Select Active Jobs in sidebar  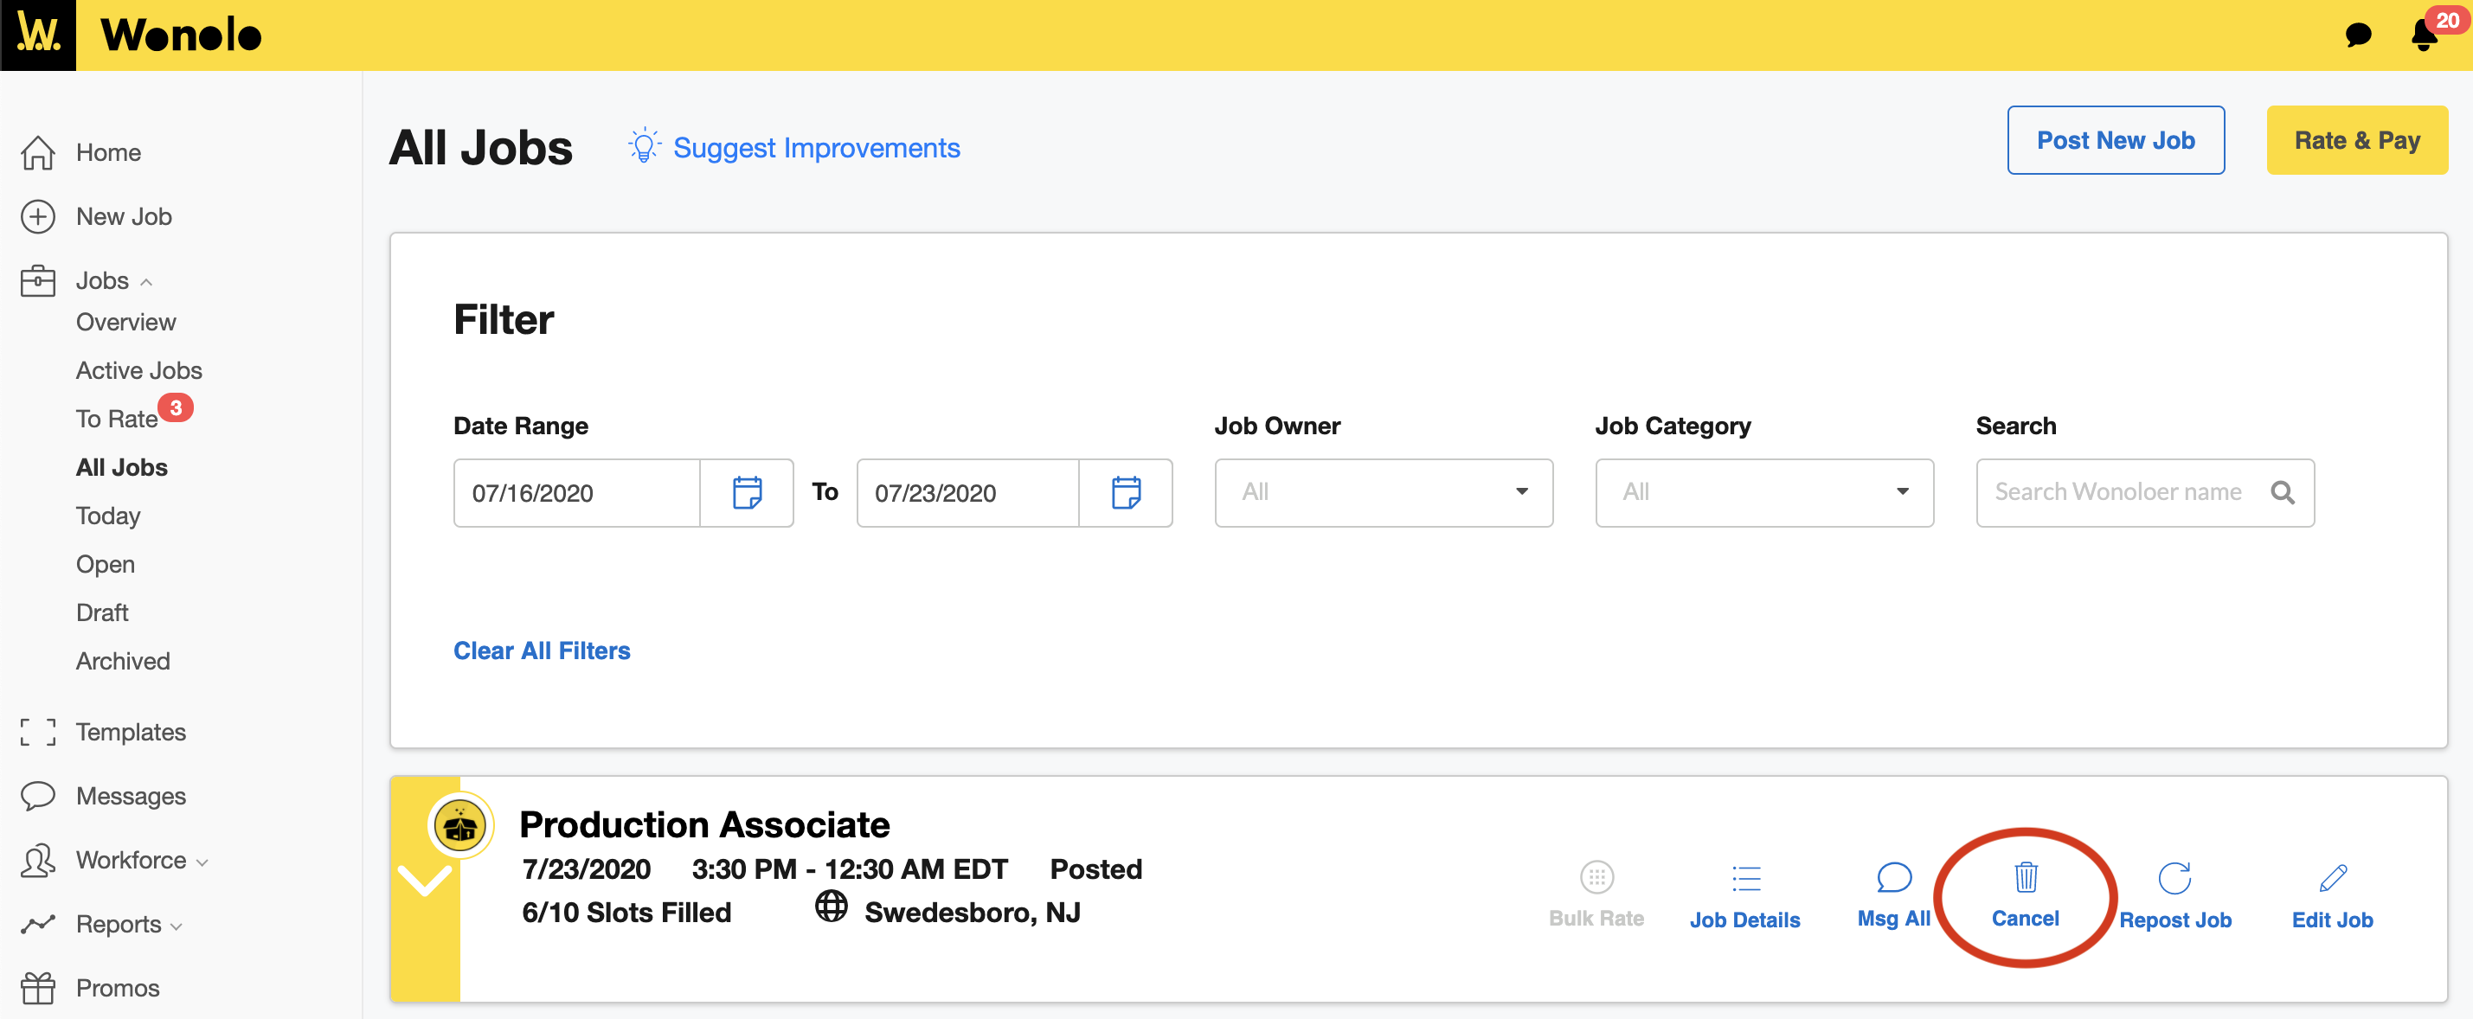coord(138,369)
